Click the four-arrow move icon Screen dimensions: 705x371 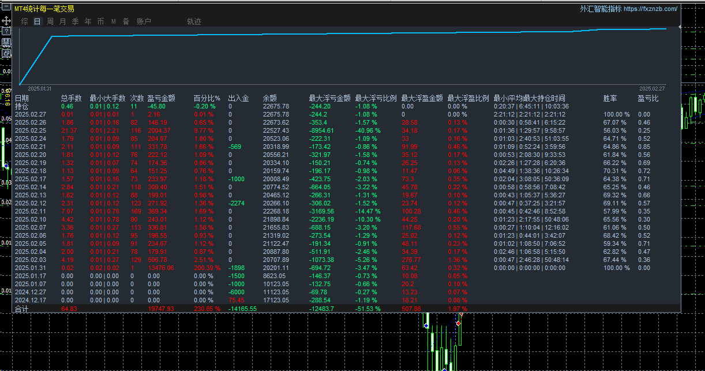(x=6, y=21)
